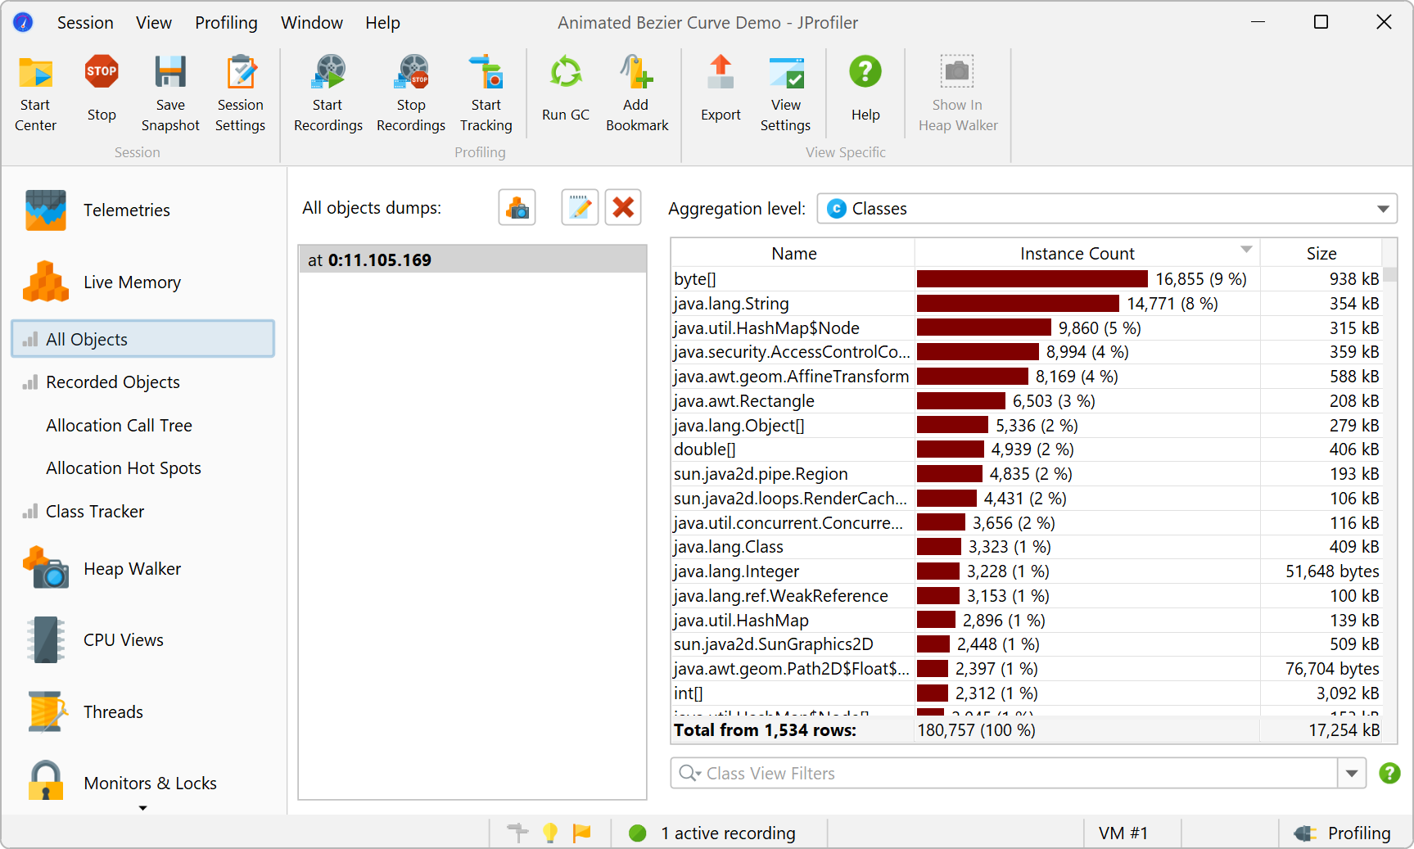Viewport: 1414px width, 849px height.
Task: Open the Aggregation level dropdown
Action: tap(1107, 209)
